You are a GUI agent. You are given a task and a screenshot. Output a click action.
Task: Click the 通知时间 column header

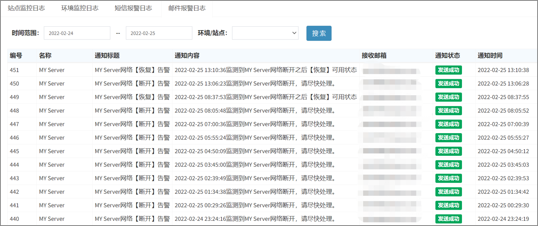coord(490,56)
